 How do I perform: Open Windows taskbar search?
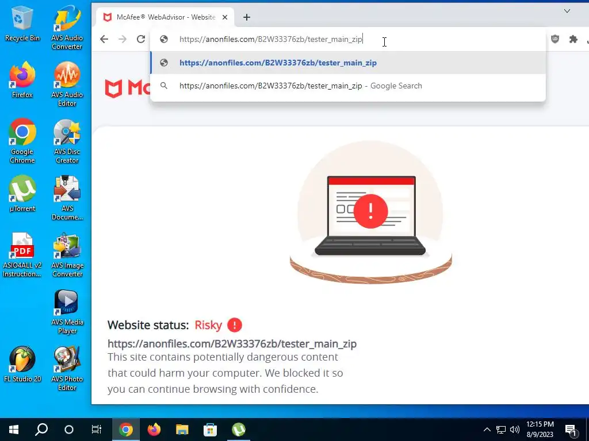pyautogui.click(x=41, y=430)
